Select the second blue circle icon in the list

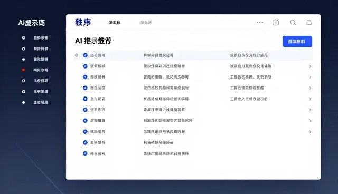point(85,66)
